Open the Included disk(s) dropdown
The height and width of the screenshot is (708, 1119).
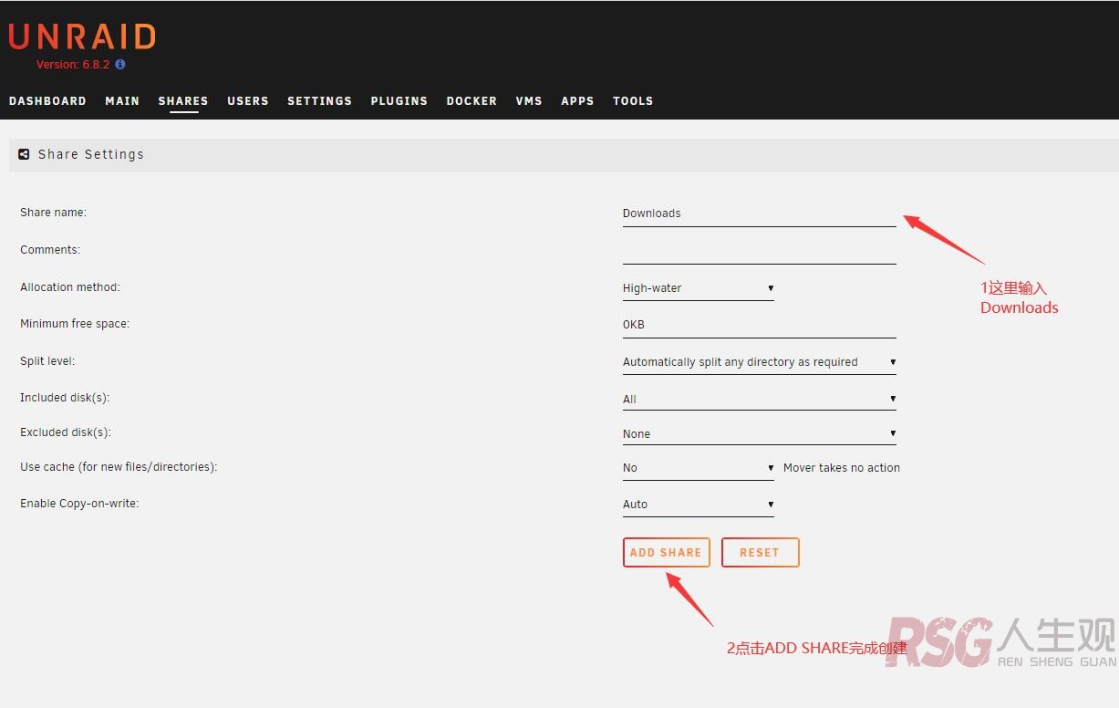[x=760, y=399]
